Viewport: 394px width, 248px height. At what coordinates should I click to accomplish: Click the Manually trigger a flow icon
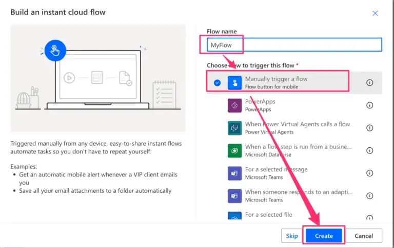[234, 82]
